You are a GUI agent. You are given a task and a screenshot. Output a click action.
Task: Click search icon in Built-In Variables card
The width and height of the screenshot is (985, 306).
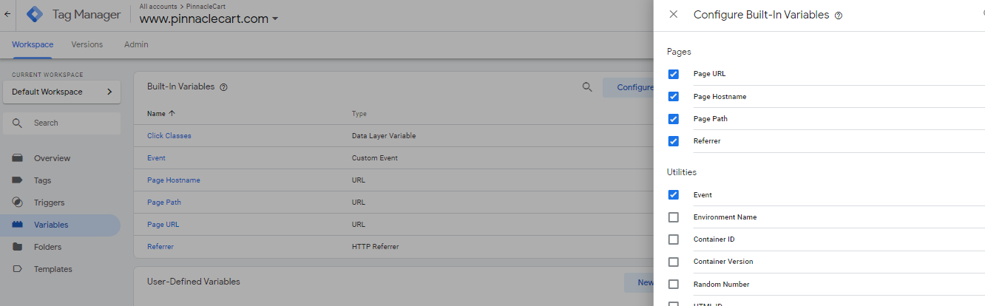[587, 87]
